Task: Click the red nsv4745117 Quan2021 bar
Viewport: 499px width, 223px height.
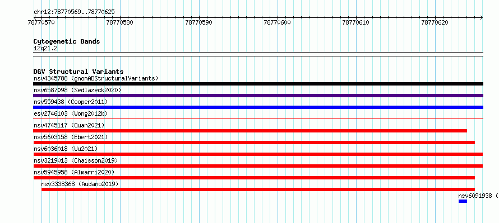Action: coord(250,131)
